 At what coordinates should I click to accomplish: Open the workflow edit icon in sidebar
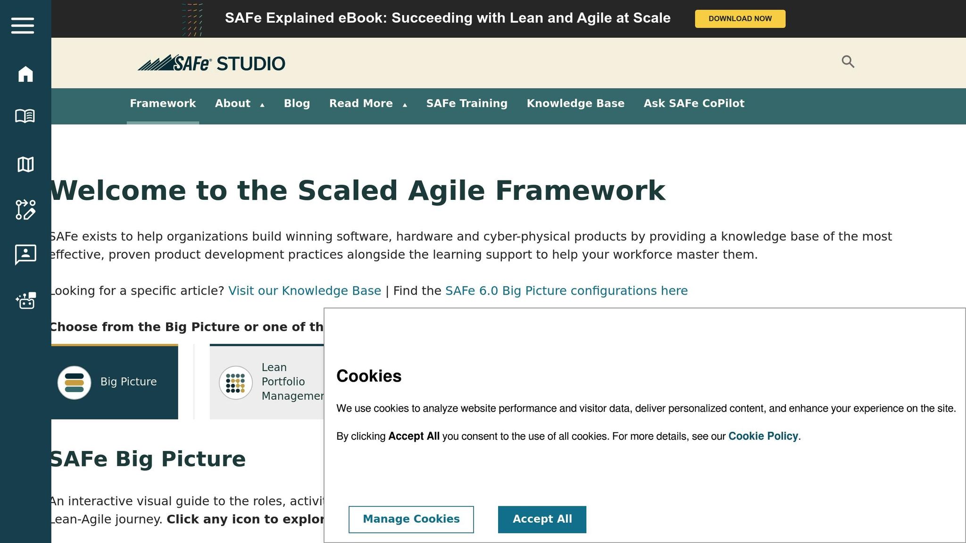point(25,210)
